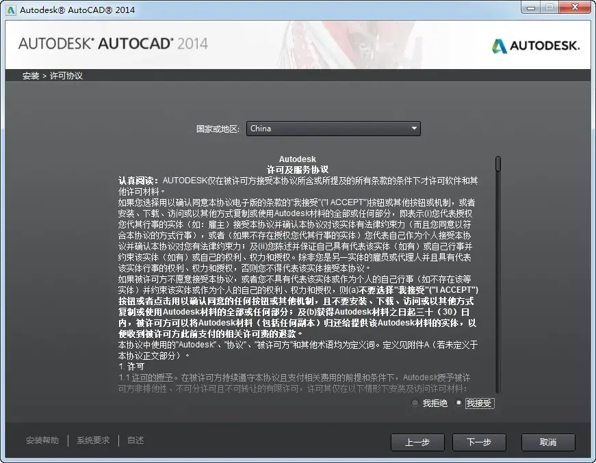Click the 1. 许可 section heading
596x463 pixels.
(131, 367)
